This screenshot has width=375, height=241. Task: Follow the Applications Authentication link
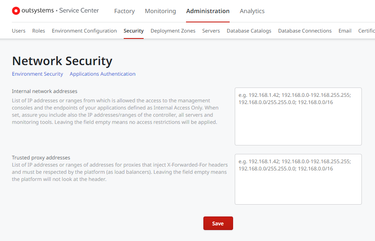point(103,74)
